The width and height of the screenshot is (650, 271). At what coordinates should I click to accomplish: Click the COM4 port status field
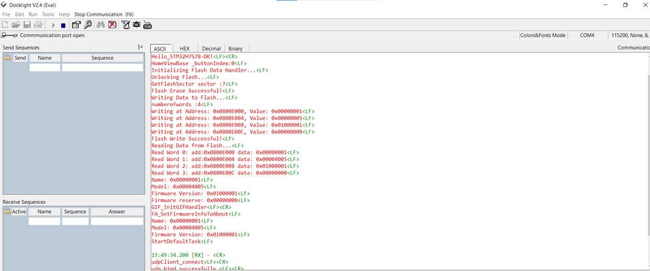tap(587, 35)
